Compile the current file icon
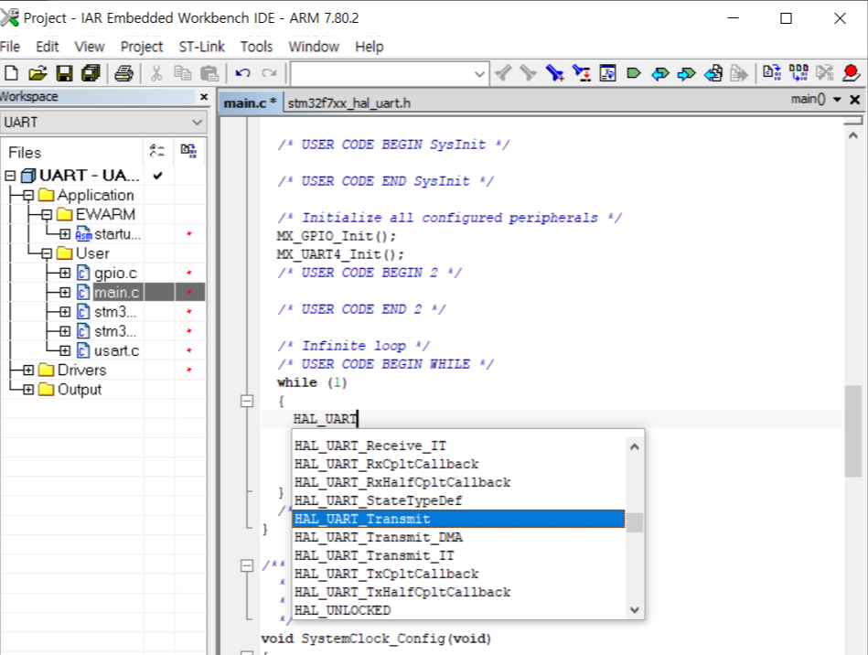868x655 pixels. click(x=772, y=72)
